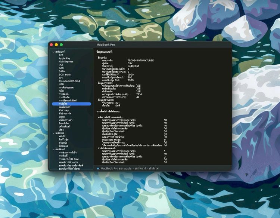Click กำลังไฟ breadcrumb in the path bar

click(154, 169)
